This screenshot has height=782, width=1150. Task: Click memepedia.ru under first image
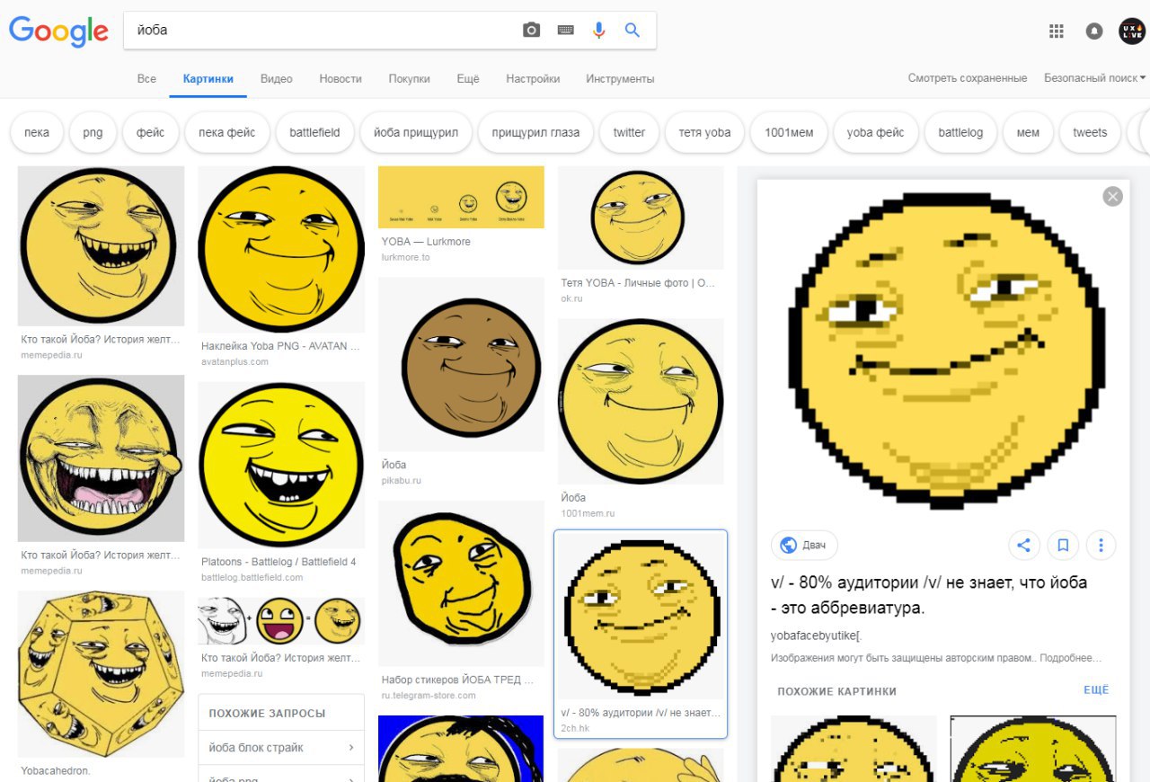click(51, 355)
